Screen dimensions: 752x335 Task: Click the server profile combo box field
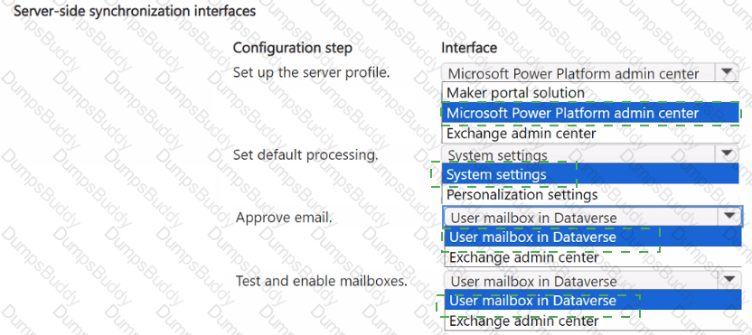point(590,73)
